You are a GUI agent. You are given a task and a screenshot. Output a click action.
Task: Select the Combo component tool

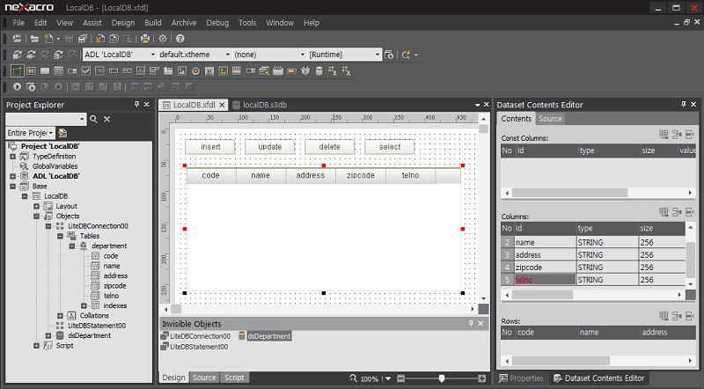coord(72,71)
